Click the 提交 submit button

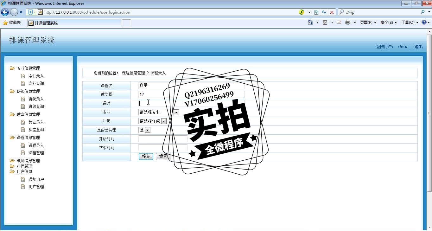(146, 157)
